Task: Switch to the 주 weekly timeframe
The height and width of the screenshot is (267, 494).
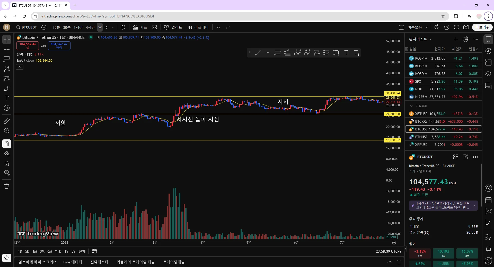Action: point(107,27)
